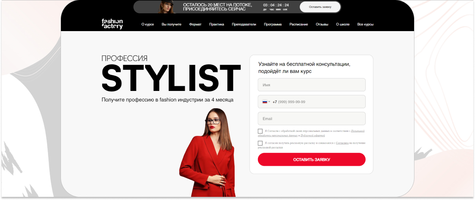
Task: Go to Вы получите section
Action: point(171,24)
